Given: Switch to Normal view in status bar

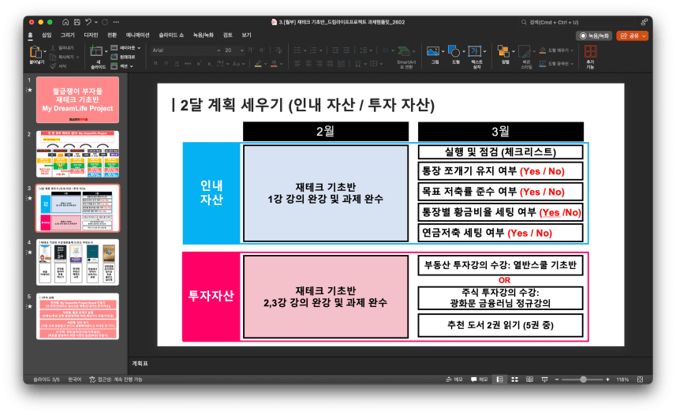Looking at the screenshot, I should pos(499,379).
